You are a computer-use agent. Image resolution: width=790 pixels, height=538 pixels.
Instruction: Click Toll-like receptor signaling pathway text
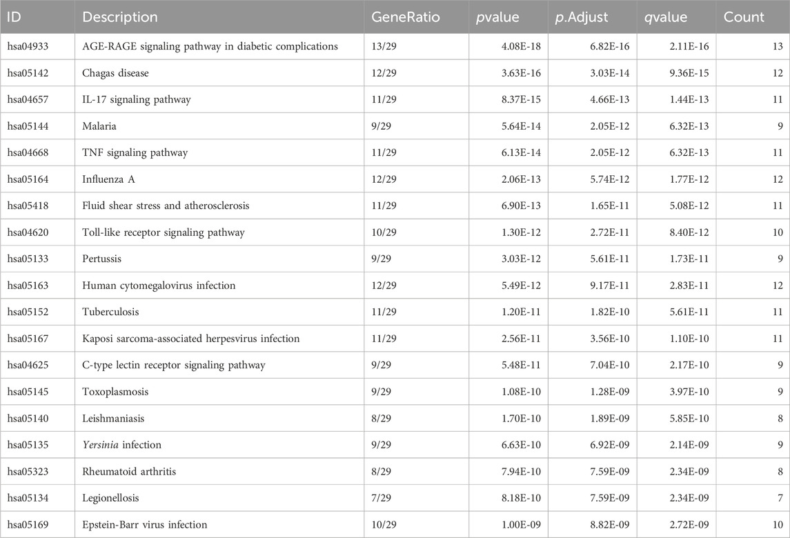163,232
